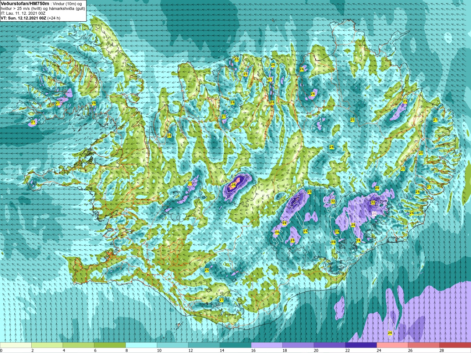The height and width of the screenshot is (353, 471).
Task: Click the 12–14 m/s teal legend swatch
Action: click(x=204, y=345)
